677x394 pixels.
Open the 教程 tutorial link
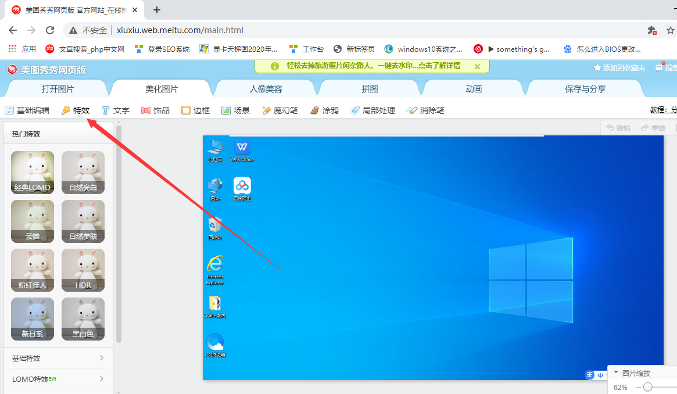pos(663,110)
